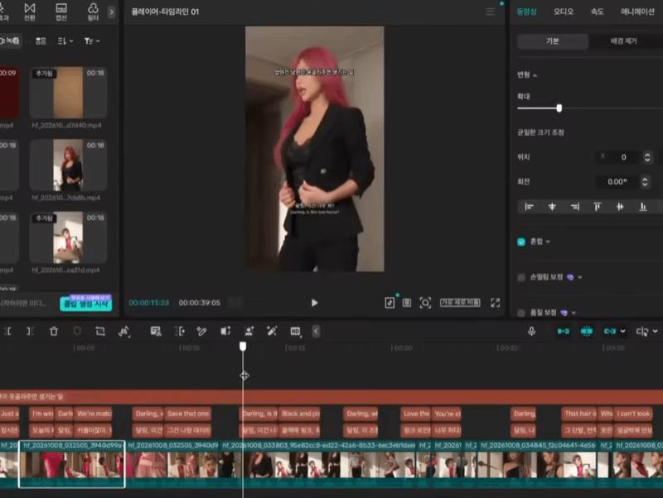The height and width of the screenshot is (498, 663).
Task: Select the 기본 sub-tab
Action: coord(553,41)
